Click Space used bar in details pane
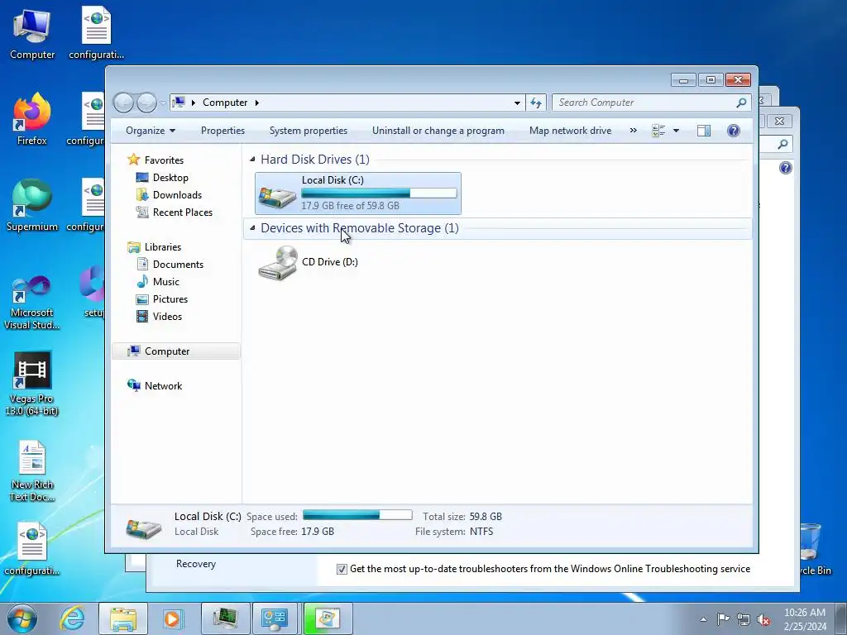This screenshot has width=847, height=635. pyautogui.click(x=357, y=515)
